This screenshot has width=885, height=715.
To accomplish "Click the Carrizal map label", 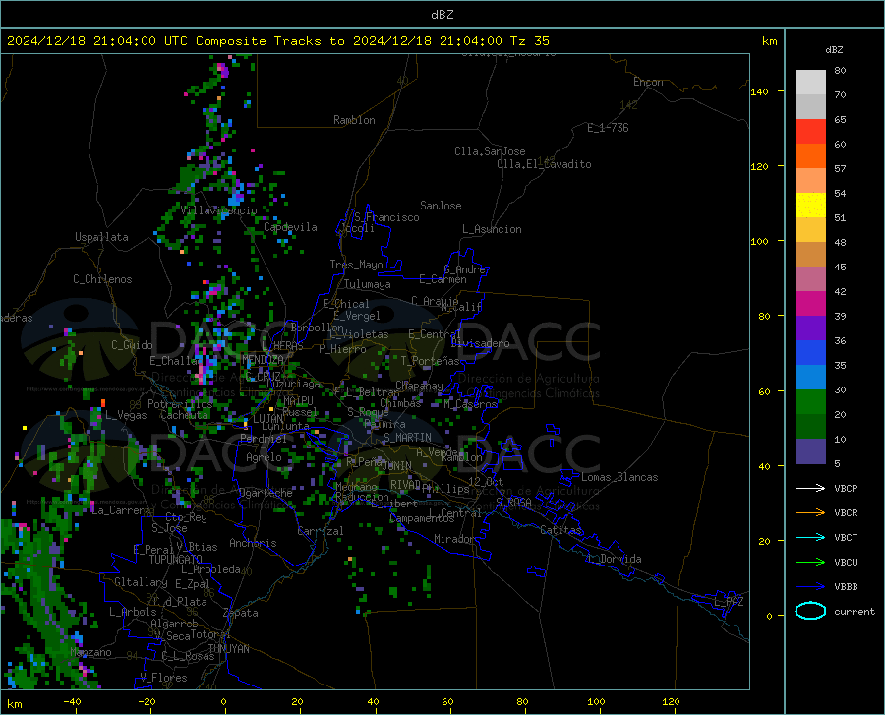I will click(321, 531).
